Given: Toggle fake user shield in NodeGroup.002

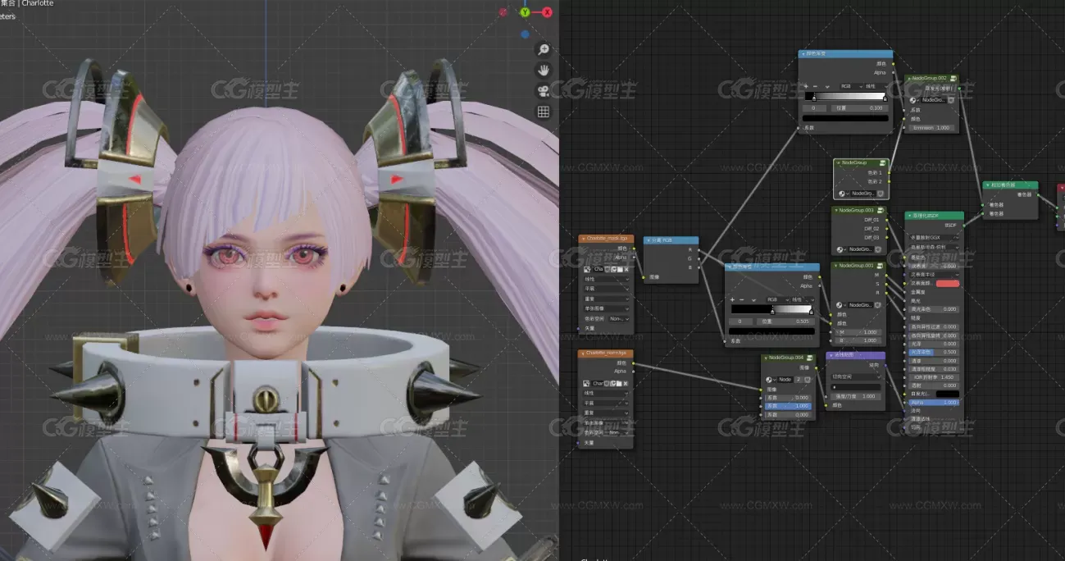Looking at the screenshot, I should coord(950,100).
